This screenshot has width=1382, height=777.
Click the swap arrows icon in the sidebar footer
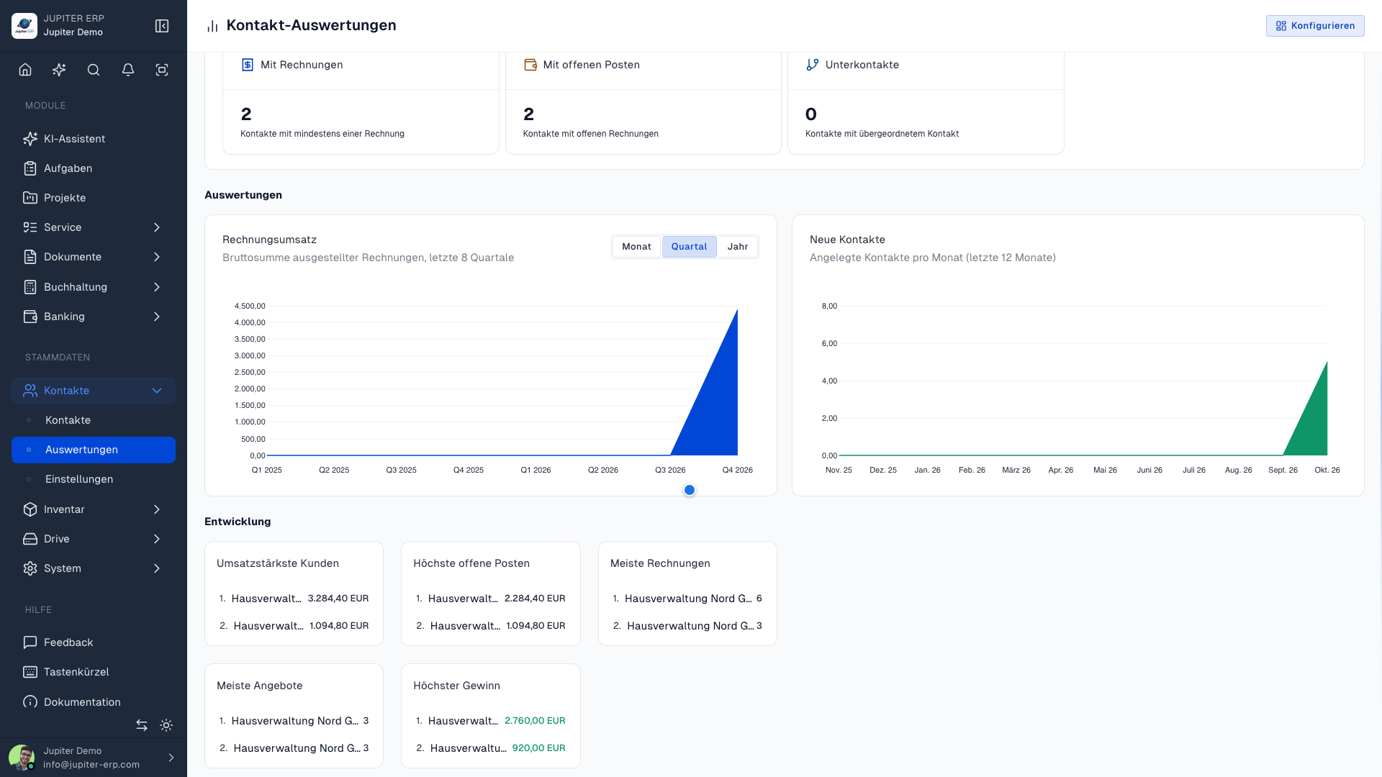[142, 725]
